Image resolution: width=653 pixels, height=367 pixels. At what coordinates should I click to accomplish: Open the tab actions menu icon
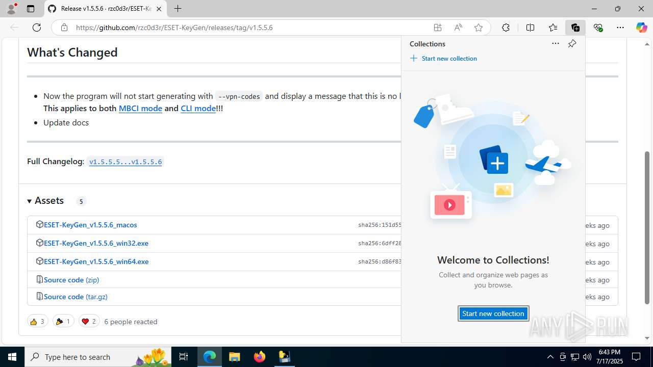click(x=31, y=9)
